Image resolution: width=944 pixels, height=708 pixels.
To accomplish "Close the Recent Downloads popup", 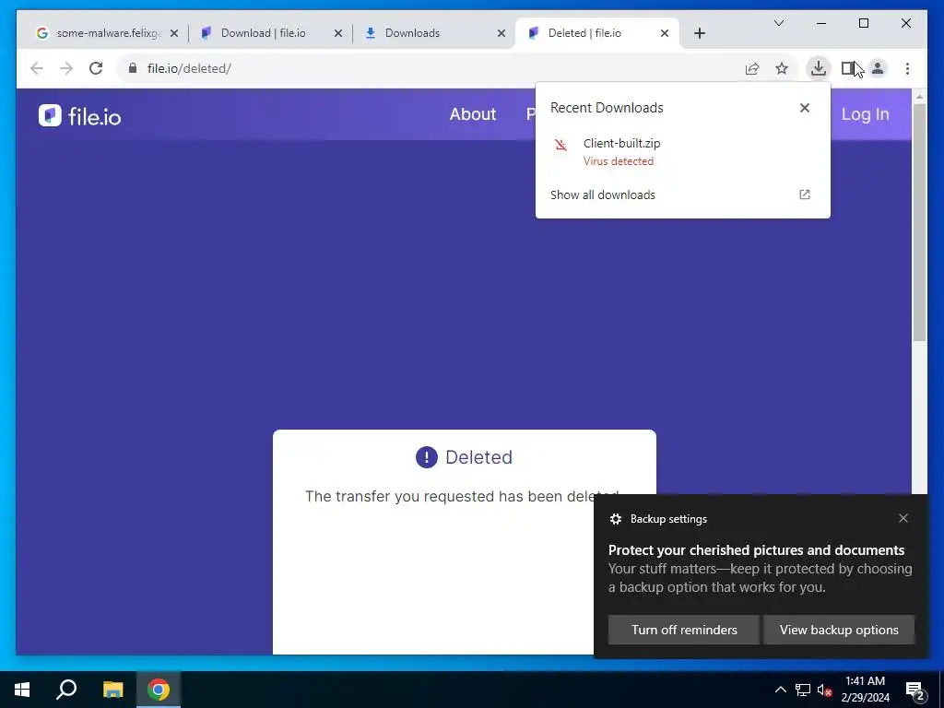I will pyautogui.click(x=804, y=108).
